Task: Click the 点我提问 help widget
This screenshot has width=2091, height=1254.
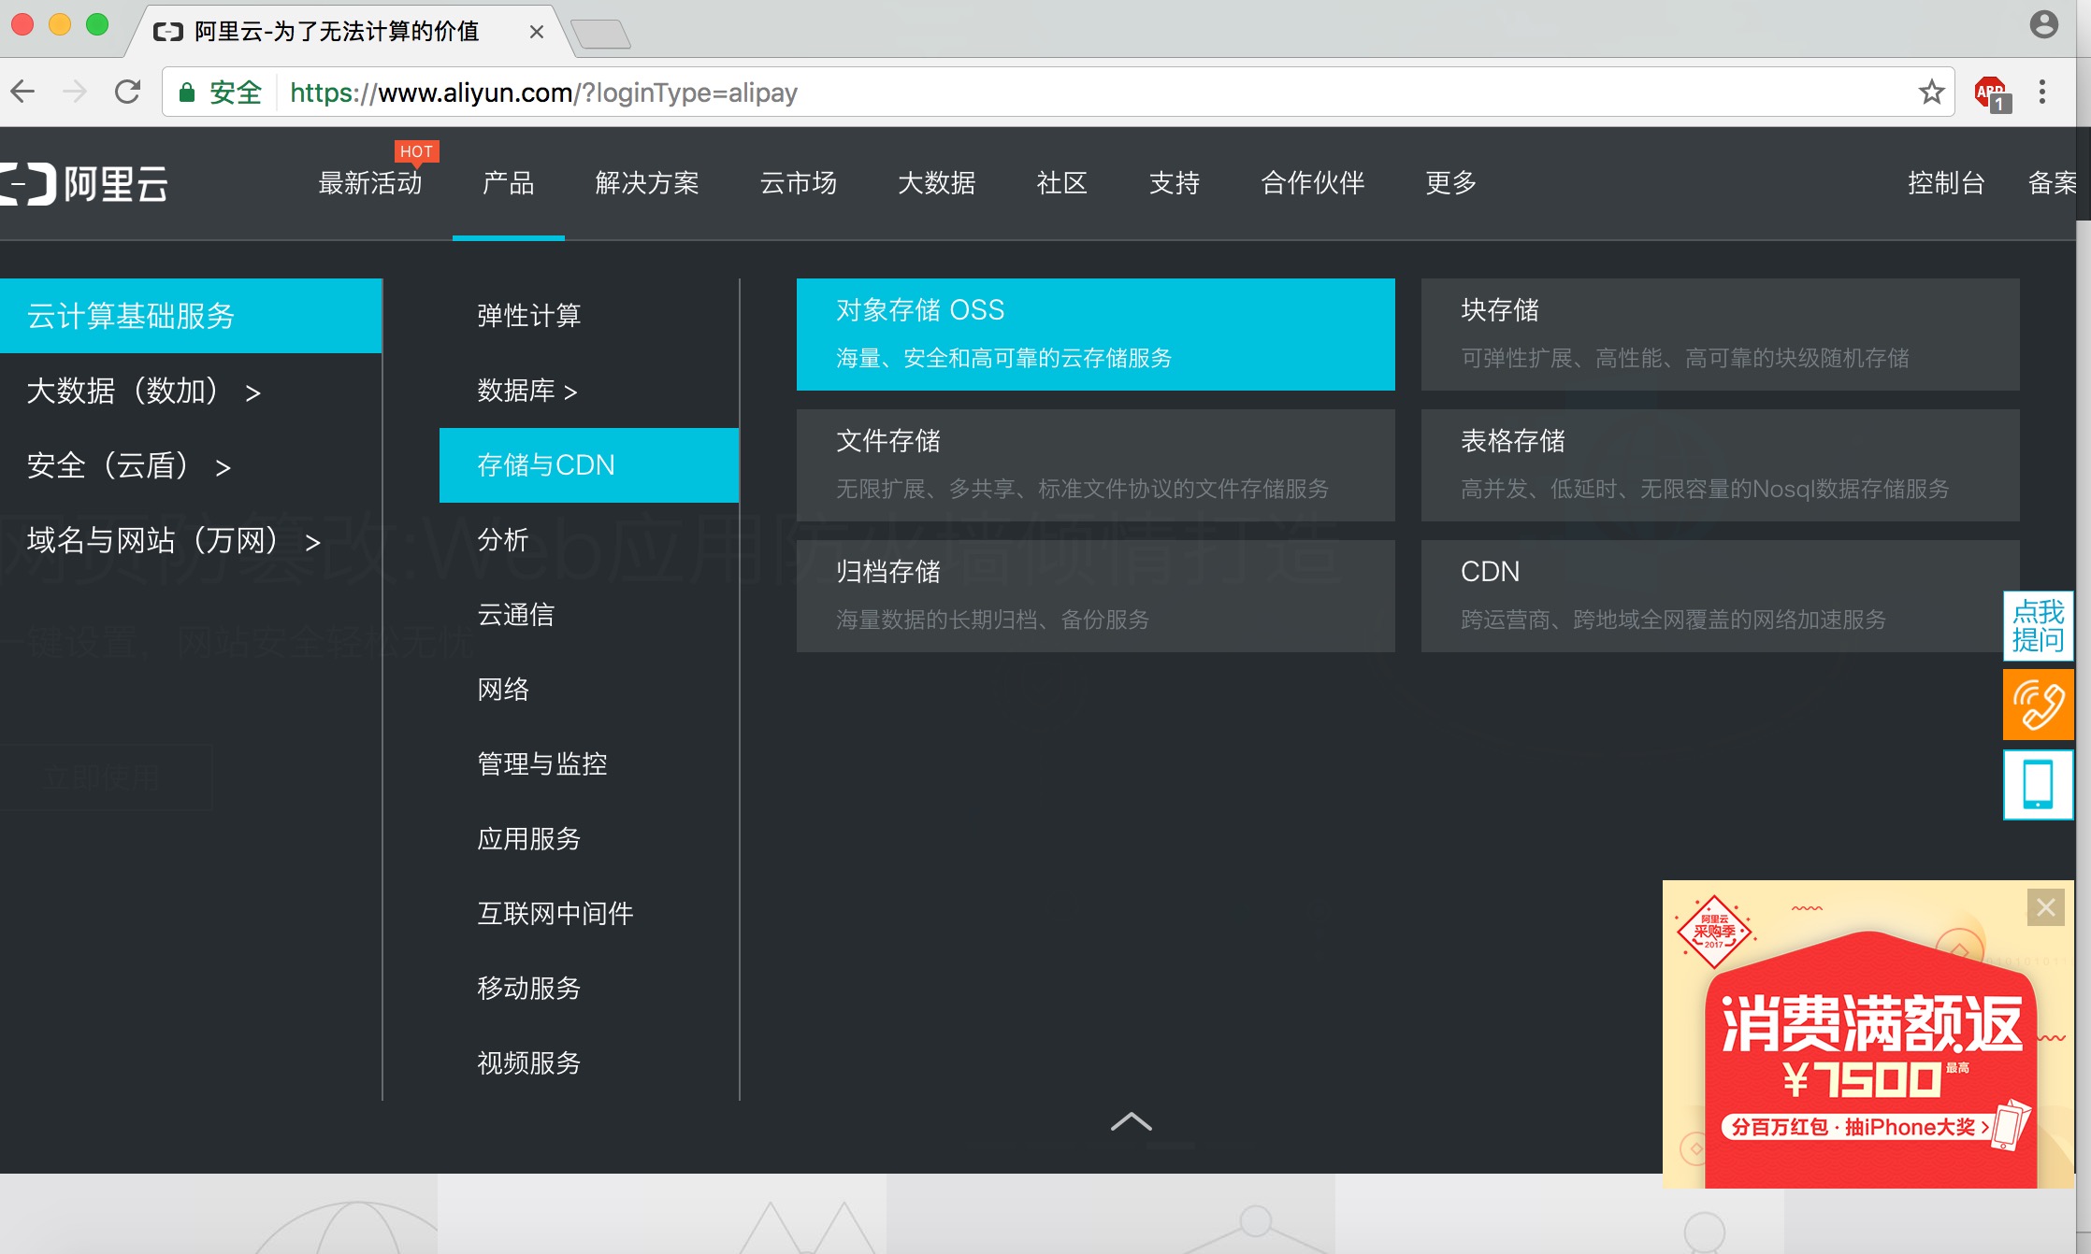Action: tap(2039, 625)
